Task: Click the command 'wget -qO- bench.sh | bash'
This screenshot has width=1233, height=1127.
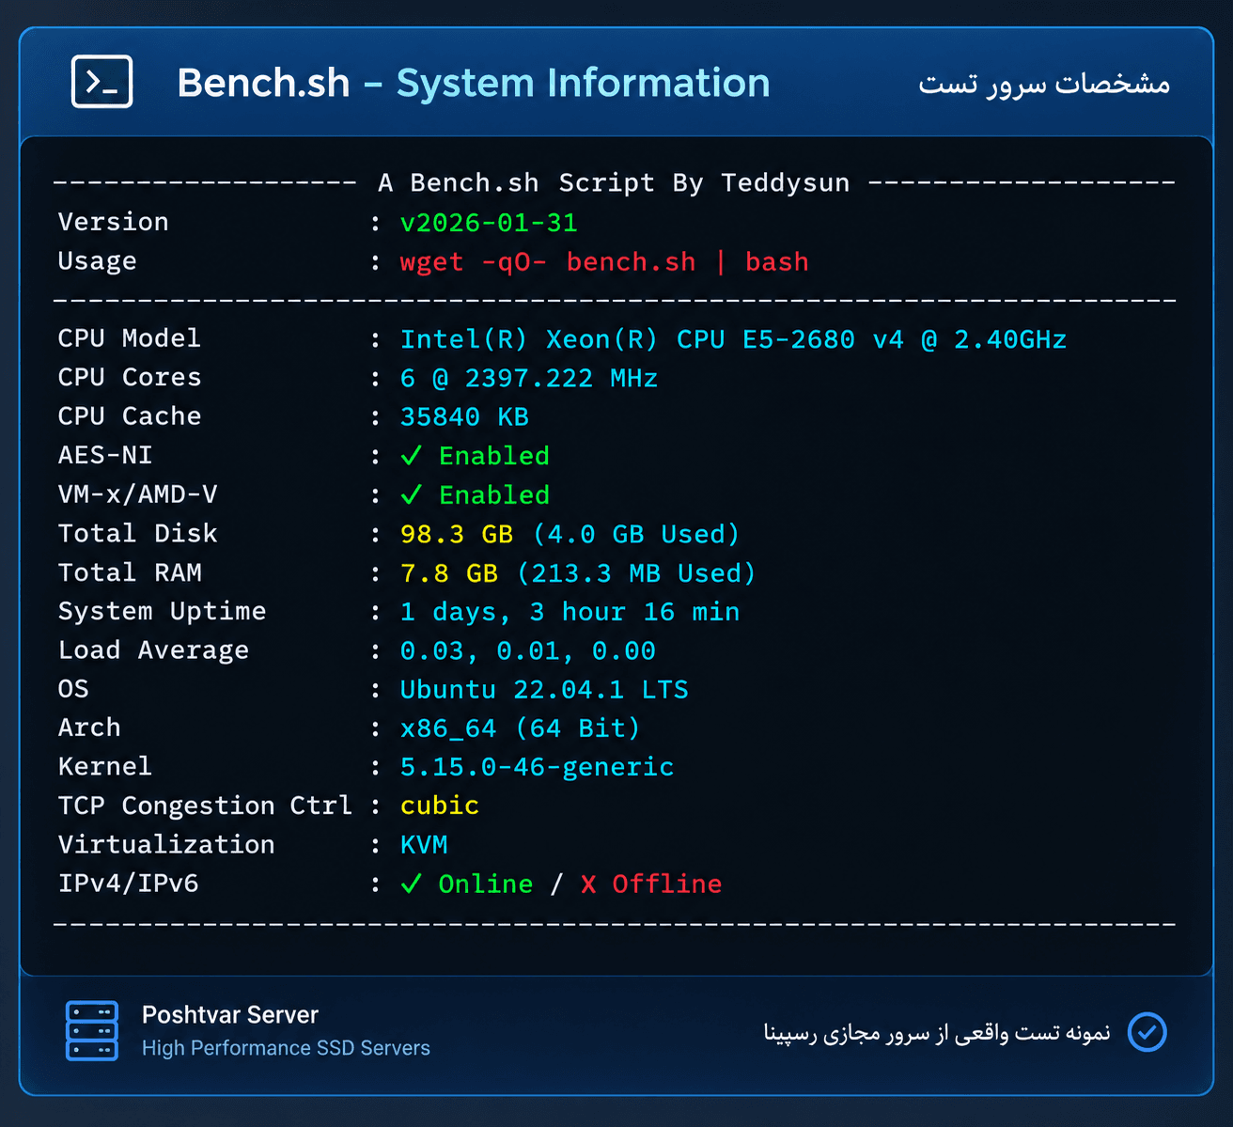Action: [604, 261]
